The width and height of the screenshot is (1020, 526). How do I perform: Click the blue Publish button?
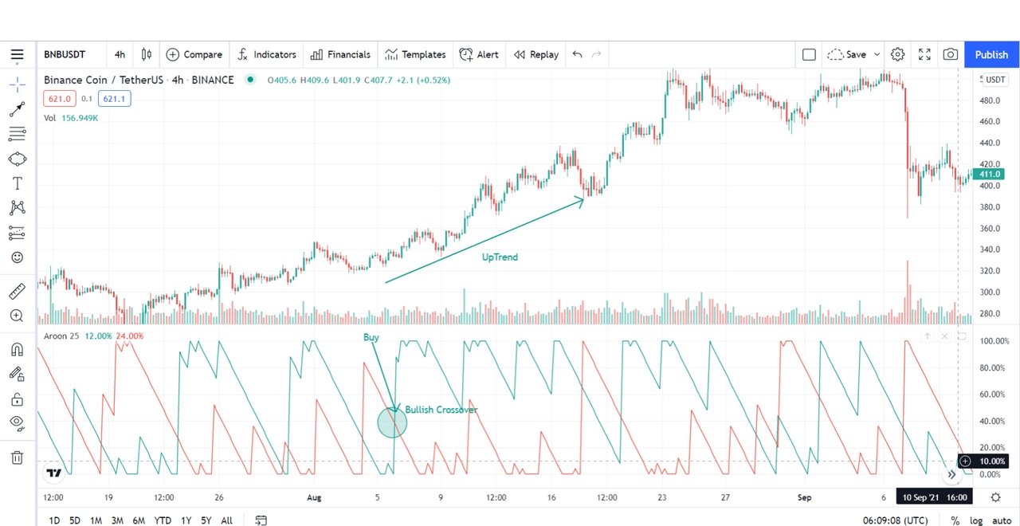tap(991, 55)
